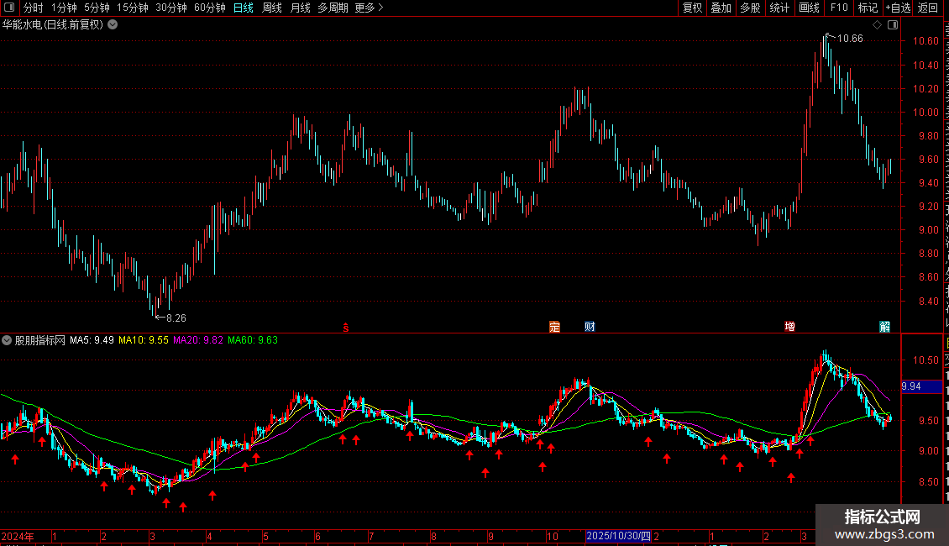The height and width of the screenshot is (546, 949).
Task: Click the 解 event marker
Action: (885, 327)
